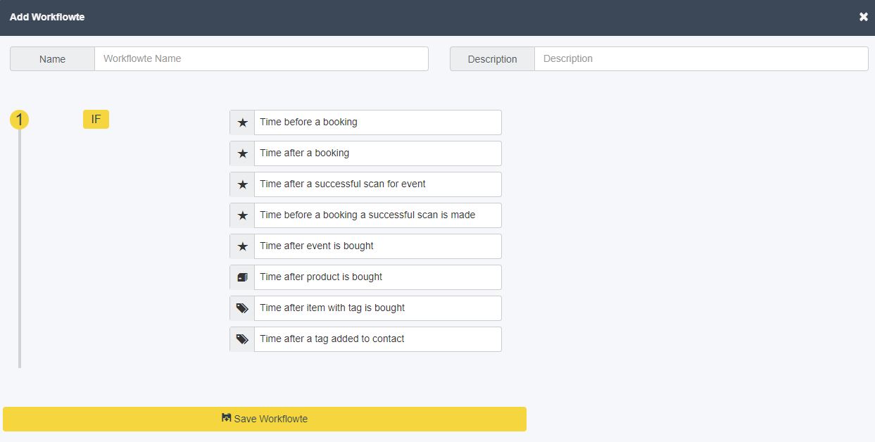Click product box icon beside product is bought
The width and height of the screenshot is (875, 442).
pos(242,277)
